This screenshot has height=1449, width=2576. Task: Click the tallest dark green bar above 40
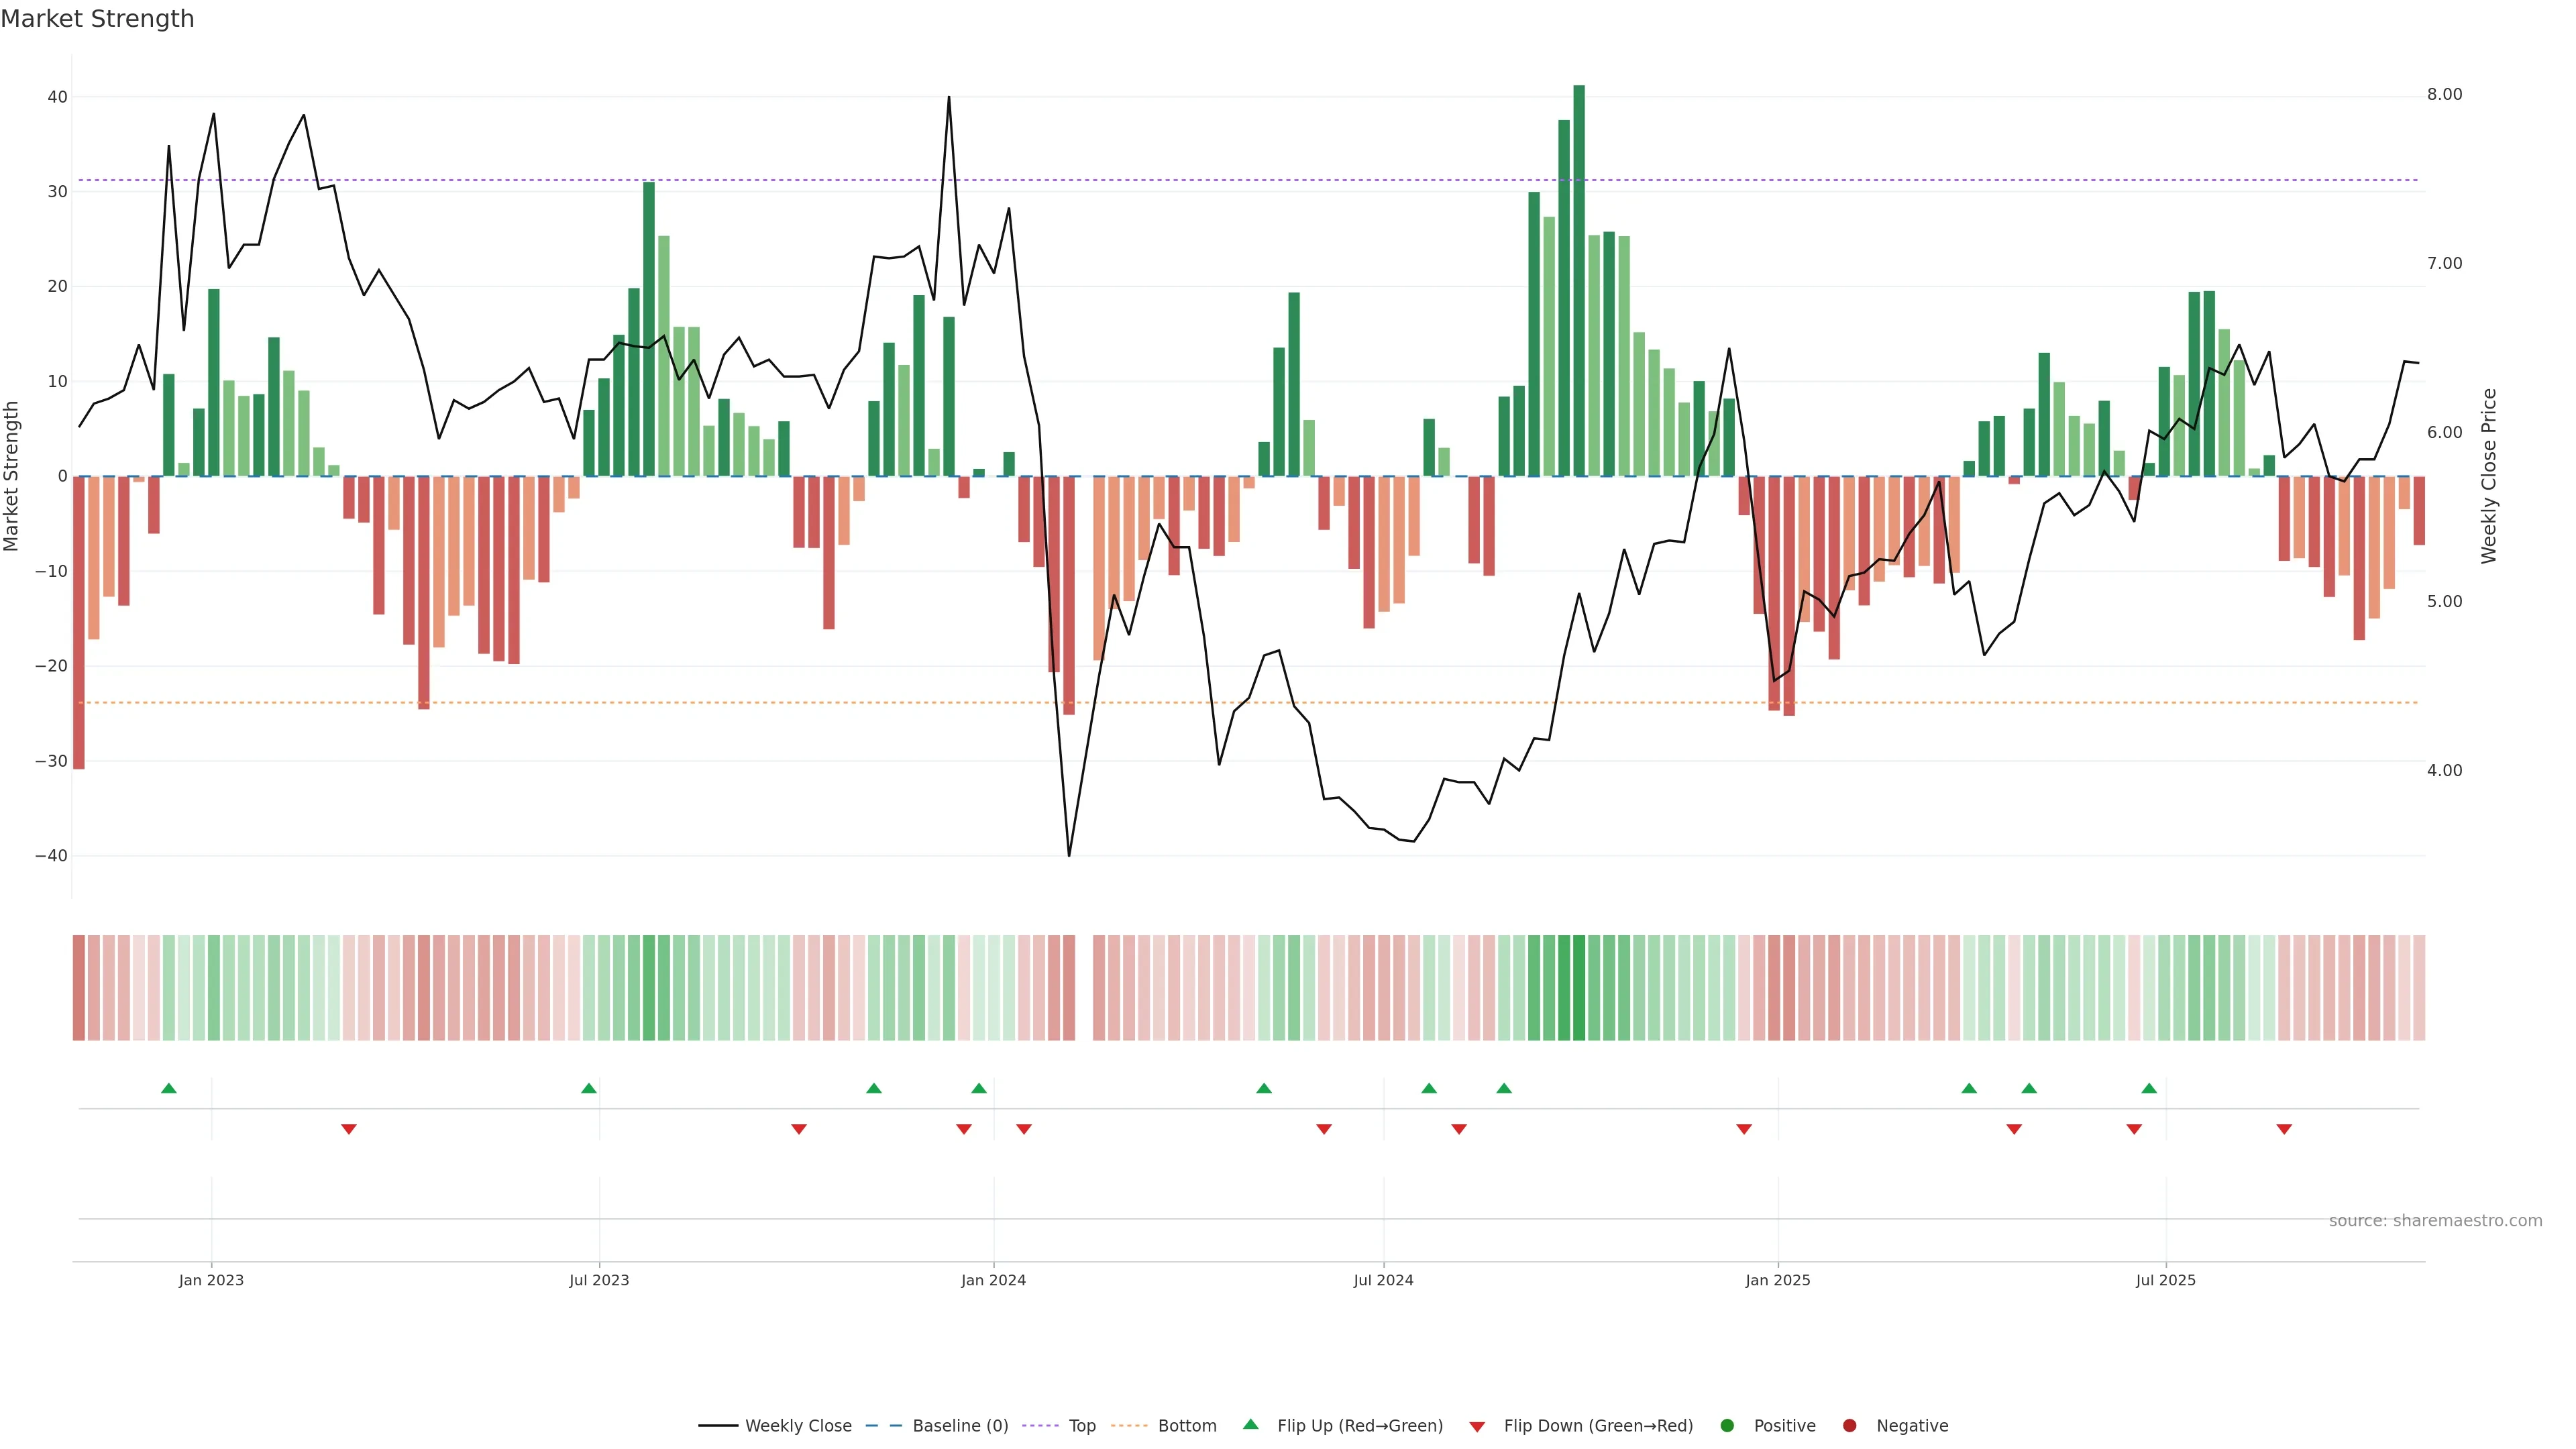click(x=1579, y=280)
